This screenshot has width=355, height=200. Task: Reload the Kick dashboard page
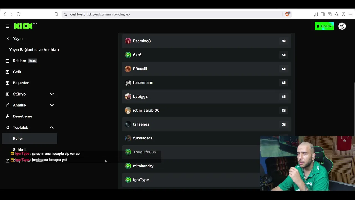coord(19,14)
